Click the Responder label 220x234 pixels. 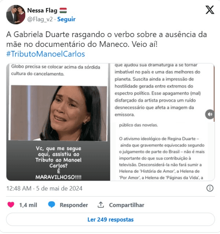click(x=74, y=205)
